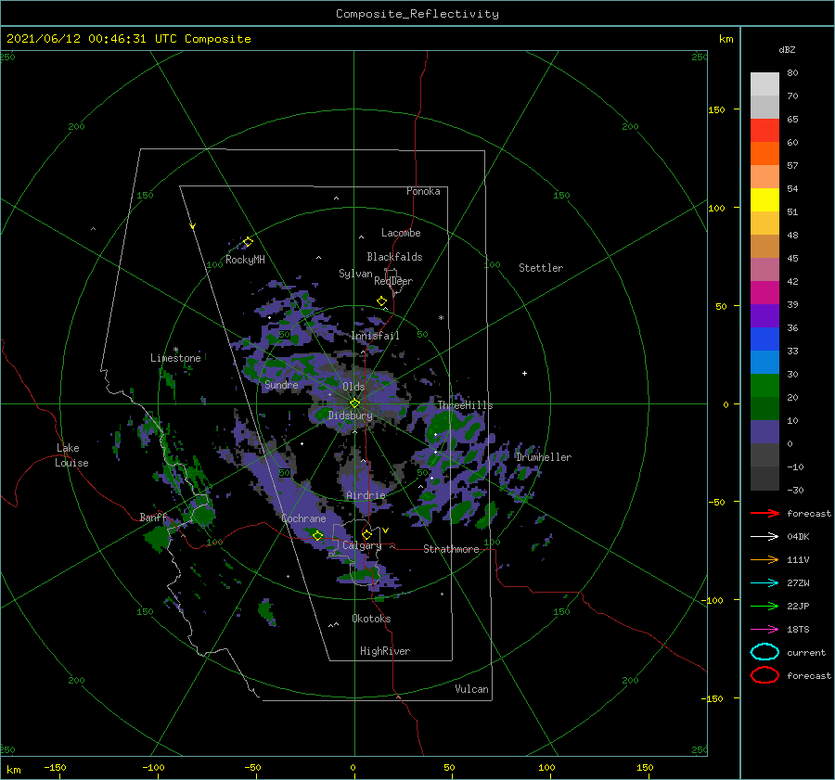Click the Stettler city label
The image size is (835, 780).
click(541, 268)
